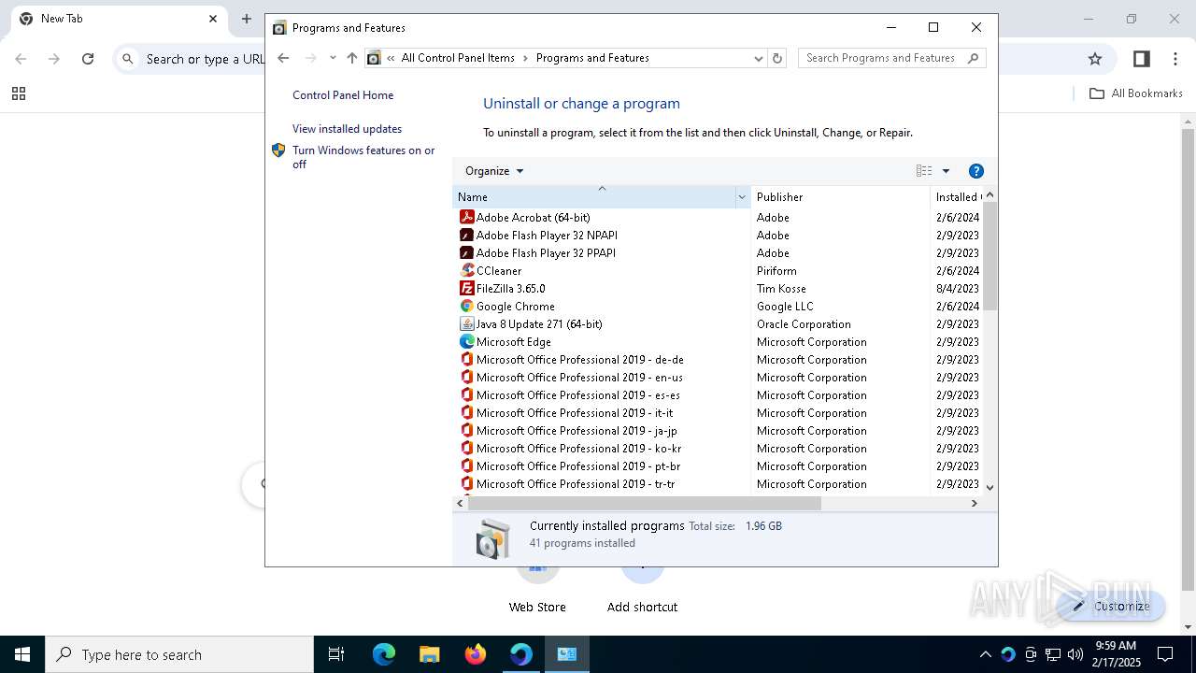The height and width of the screenshot is (673, 1196).
Task: Click the All Control Panel Items breadcrumb
Action: click(x=458, y=58)
